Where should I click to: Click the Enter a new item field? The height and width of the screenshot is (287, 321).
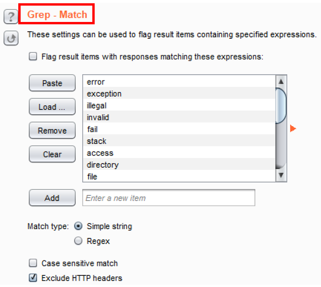[169, 198]
